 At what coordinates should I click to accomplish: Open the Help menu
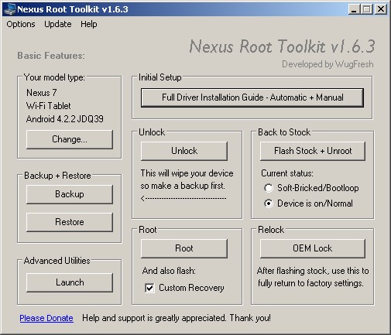(89, 24)
